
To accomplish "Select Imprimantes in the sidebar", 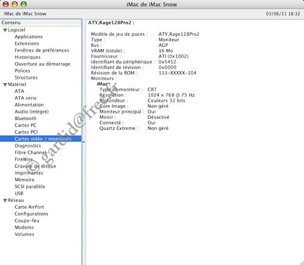I will point(29,173).
